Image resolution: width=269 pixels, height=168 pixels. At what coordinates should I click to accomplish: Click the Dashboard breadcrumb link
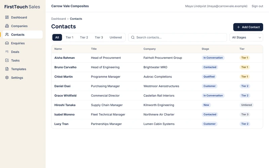(x=59, y=19)
